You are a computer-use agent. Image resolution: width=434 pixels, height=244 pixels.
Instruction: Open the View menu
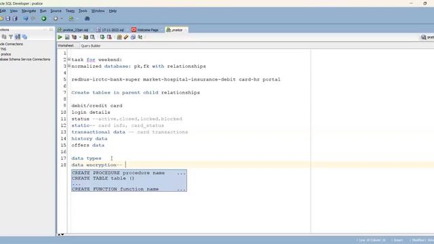[14, 11]
